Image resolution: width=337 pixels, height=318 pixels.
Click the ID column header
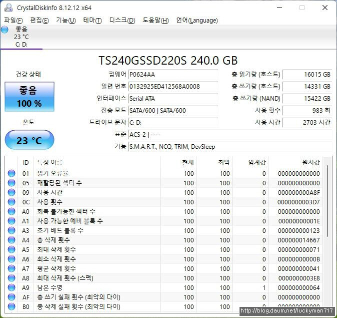click(x=25, y=162)
